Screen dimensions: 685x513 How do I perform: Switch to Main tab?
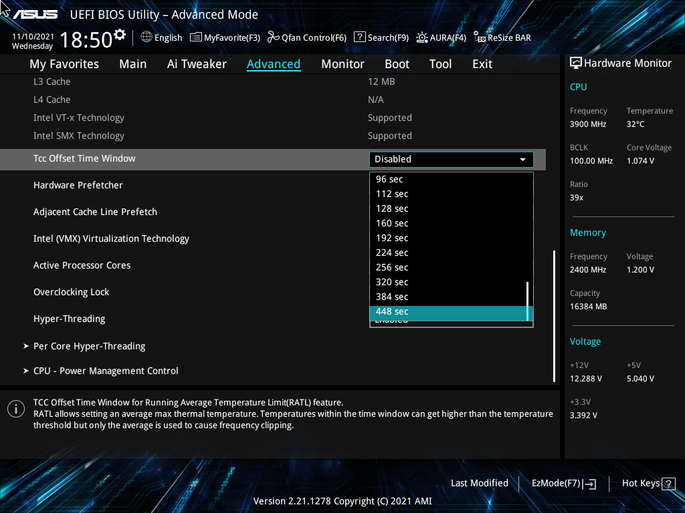pos(133,64)
